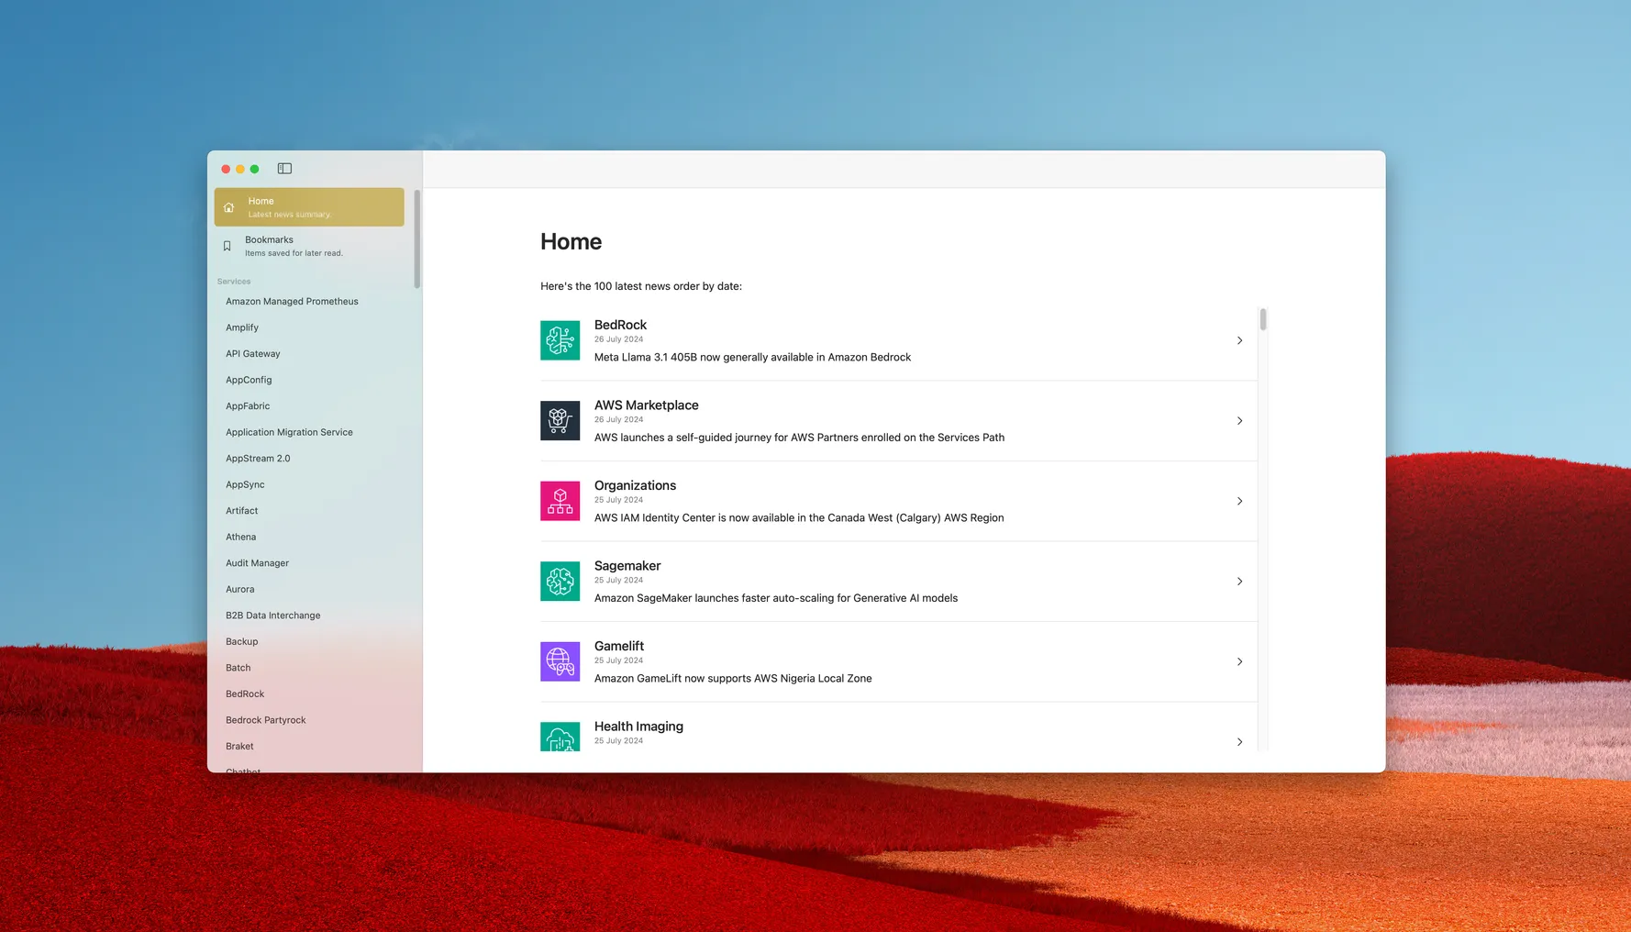Click the Home house icon in sidebar
This screenshot has height=932, width=1631.
click(229, 207)
